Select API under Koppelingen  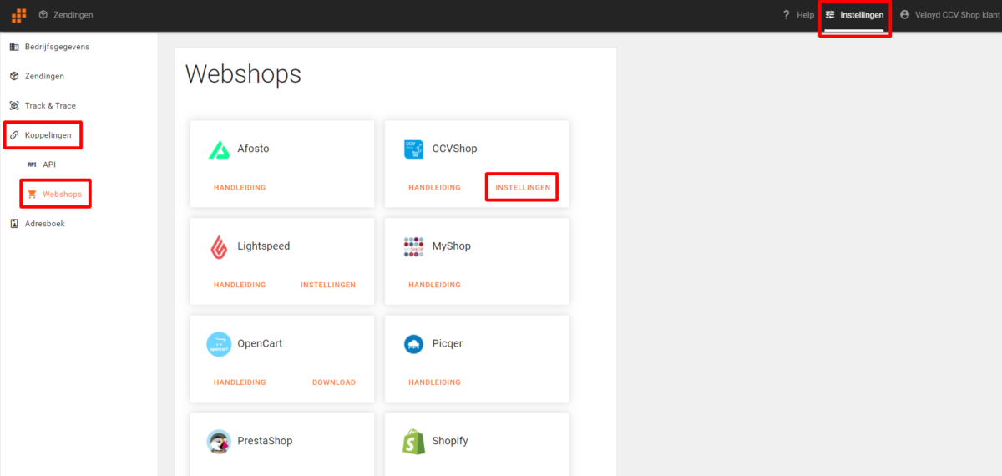pos(49,165)
